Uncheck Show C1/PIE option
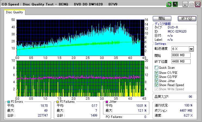The image size is (202, 122). 156,73
